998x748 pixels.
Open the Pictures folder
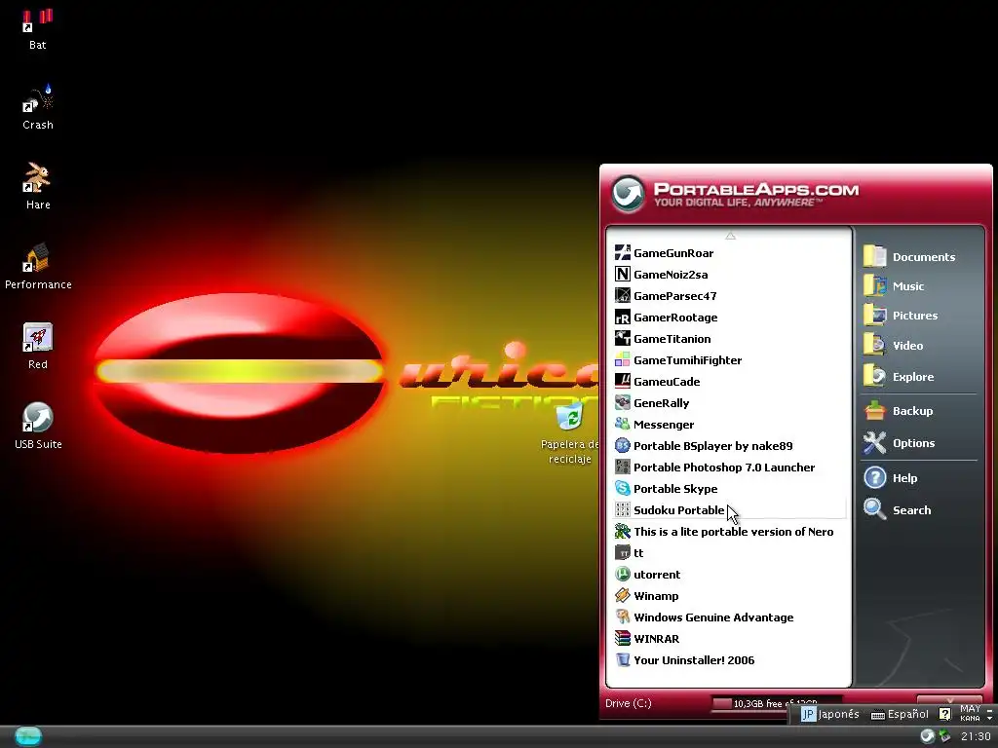901,316
